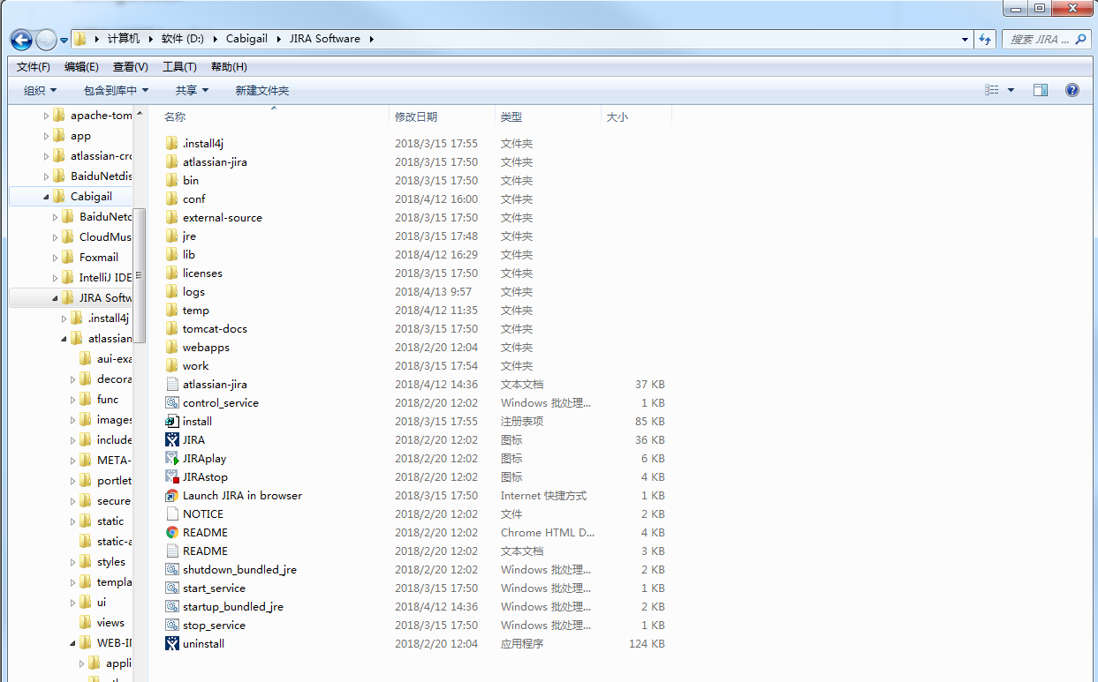The height and width of the screenshot is (682, 1098).
Task: Select the startup_bundled_jre batch file
Action: pyautogui.click(x=232, y=606)
